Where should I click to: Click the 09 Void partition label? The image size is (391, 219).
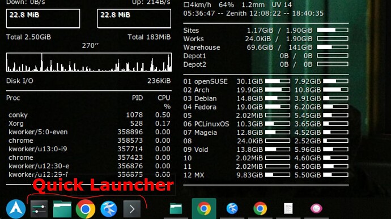coord(195,150)
